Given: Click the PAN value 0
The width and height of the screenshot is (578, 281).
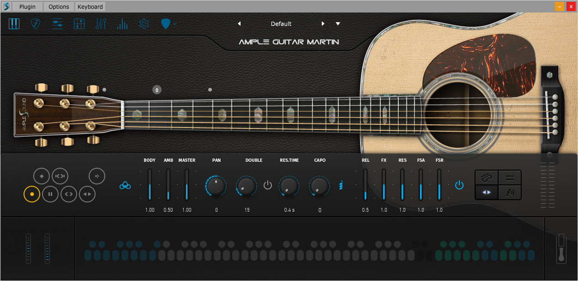Looking at the screenshot, I should 216,210.
